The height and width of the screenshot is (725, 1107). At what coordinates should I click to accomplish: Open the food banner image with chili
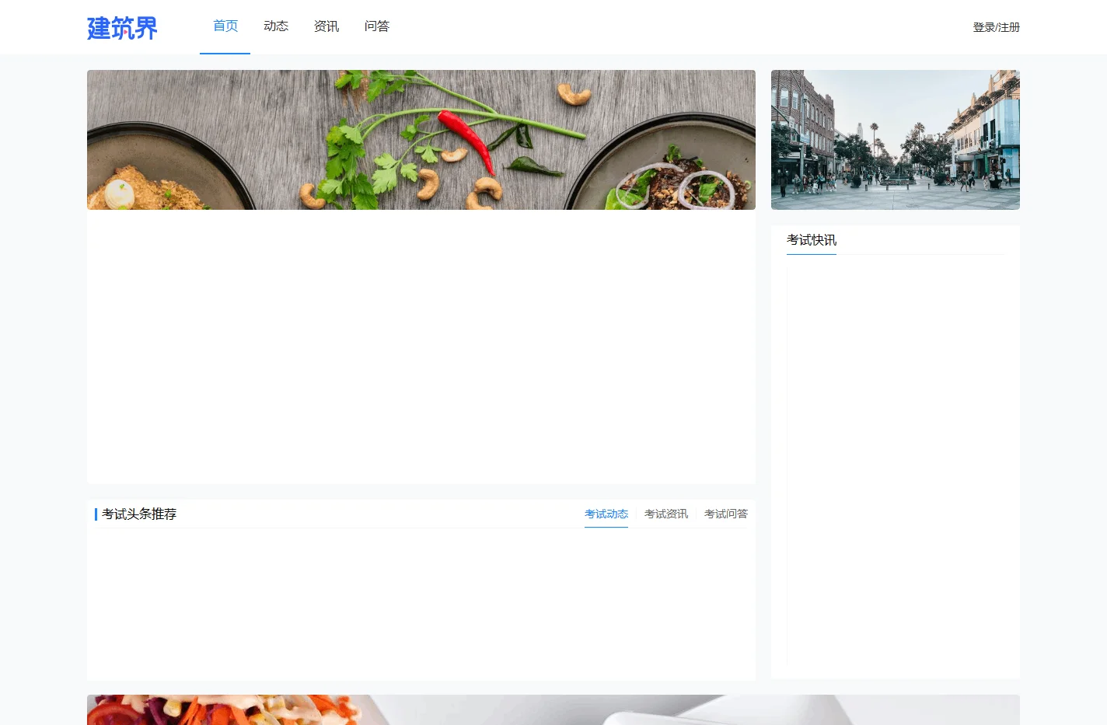[x=421, y=140]
